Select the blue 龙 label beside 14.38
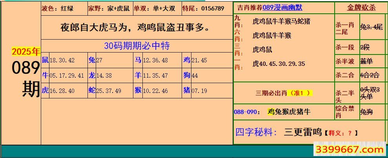 click(x=92, y=75)
